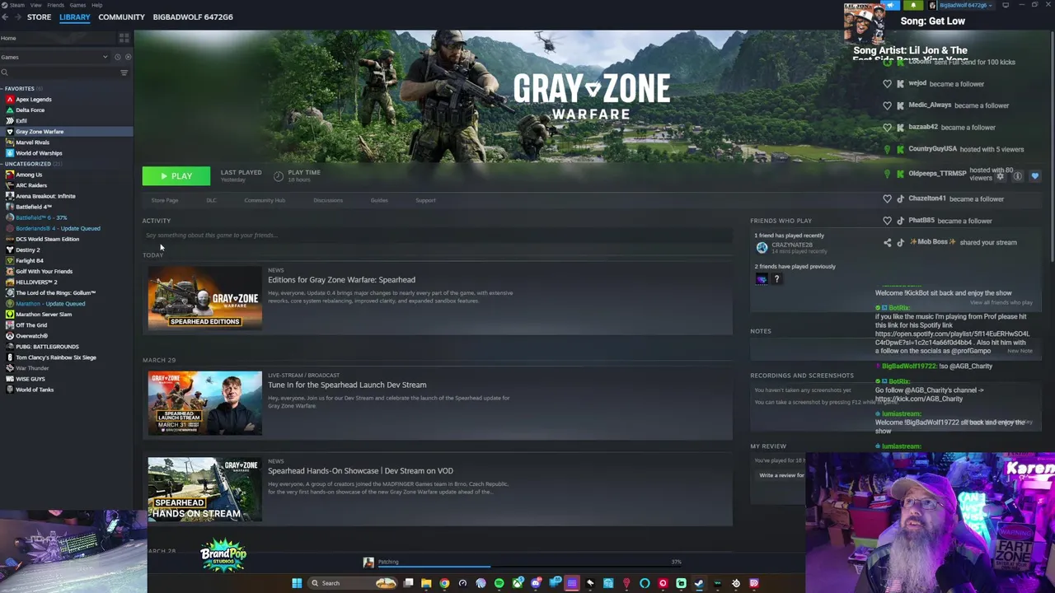Open the Games menu
This screenshot has height=593, width=1055.
coord(77,5)
